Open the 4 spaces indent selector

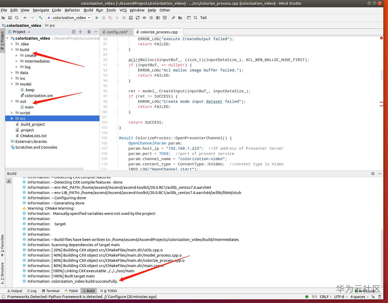pos(359,297)
